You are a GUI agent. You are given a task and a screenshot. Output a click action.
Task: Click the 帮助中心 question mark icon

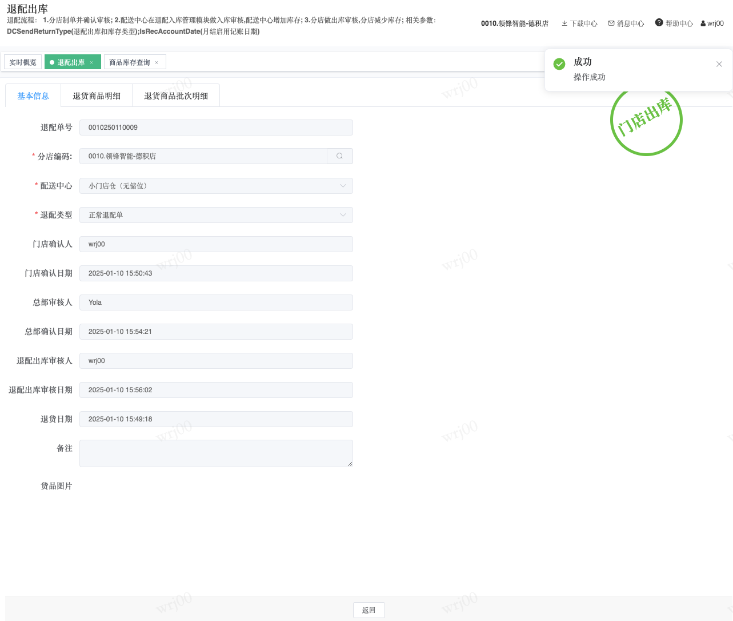click(x=659, y=23)
